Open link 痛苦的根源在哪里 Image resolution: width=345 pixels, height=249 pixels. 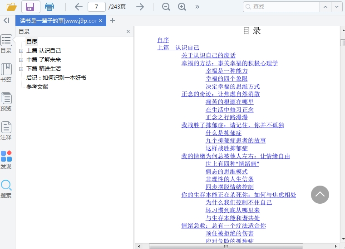coord(230,102)
